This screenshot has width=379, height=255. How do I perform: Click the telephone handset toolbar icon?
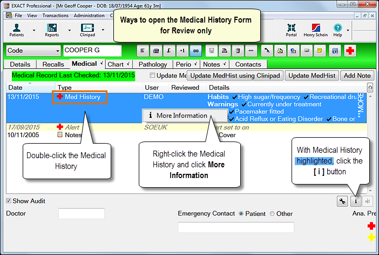(267, 51)
